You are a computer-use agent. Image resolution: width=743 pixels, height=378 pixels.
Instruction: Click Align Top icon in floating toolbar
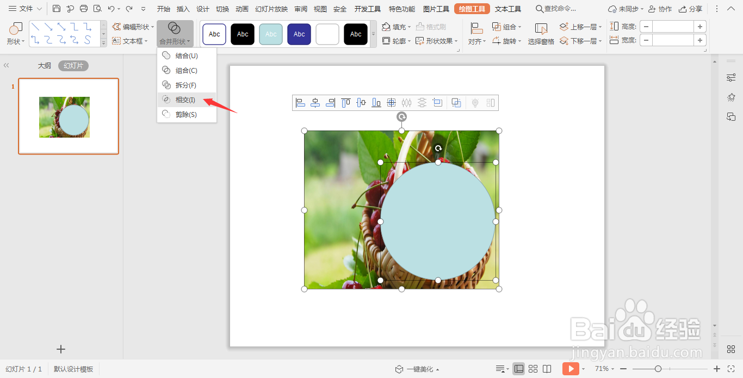(x=345, y=103)
